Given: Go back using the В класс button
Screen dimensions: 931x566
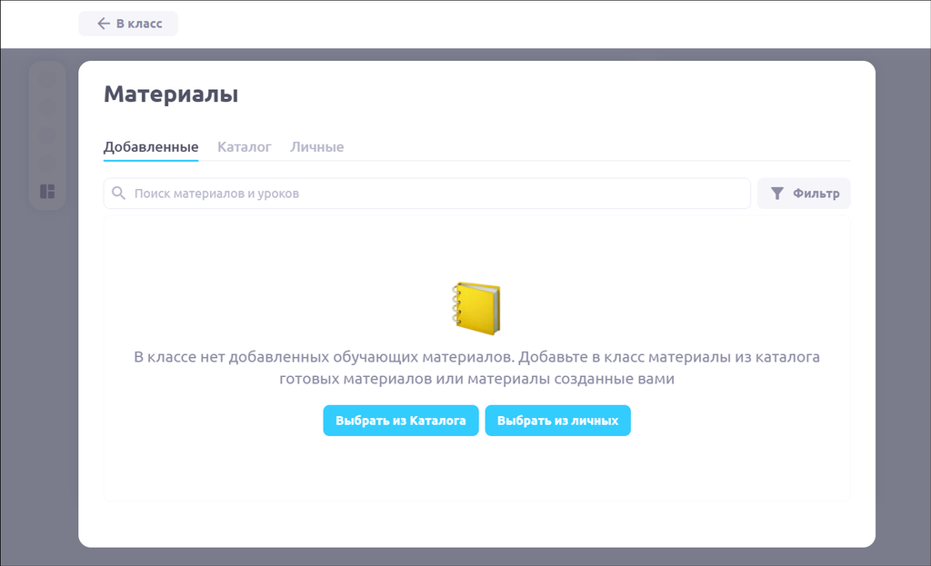Looking at the screenshot, I should [x=128, y=24].
